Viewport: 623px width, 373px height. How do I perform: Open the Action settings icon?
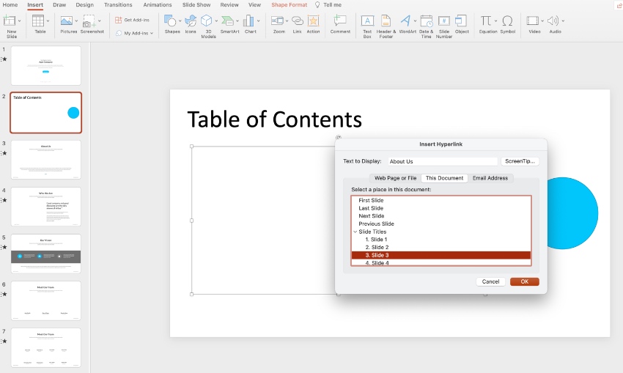(313, 21)
